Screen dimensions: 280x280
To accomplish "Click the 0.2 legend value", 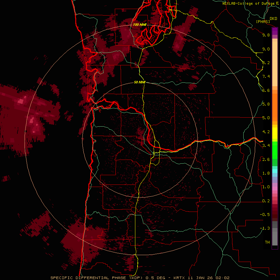I will [x=266, y=201].
